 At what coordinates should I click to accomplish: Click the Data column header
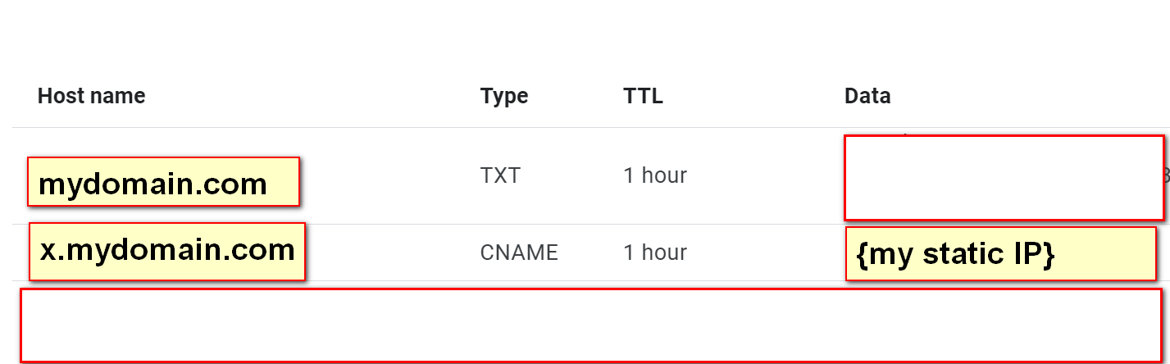pos(867,96)
